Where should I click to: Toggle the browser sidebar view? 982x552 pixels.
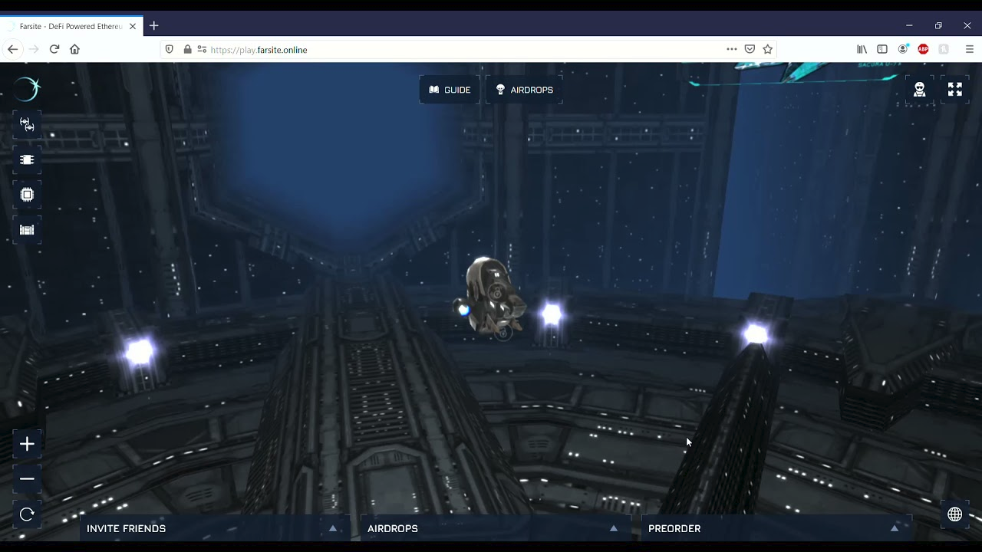[x=882, y=49]
